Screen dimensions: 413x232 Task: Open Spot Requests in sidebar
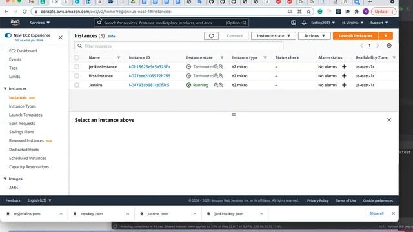click(x=22, y=123)
